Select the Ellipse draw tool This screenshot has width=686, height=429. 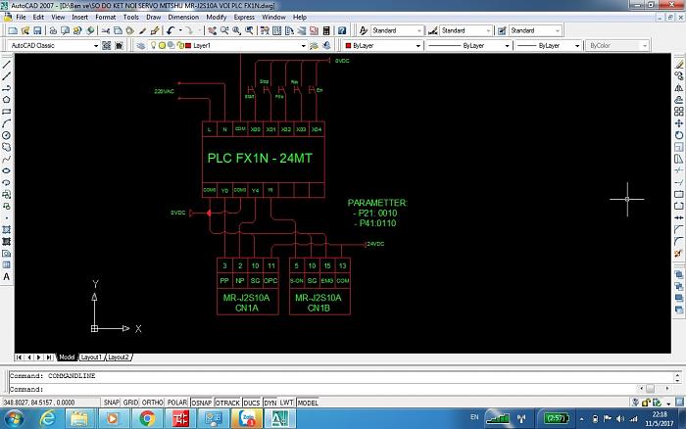pyautogui.click(x=7, y=171)
